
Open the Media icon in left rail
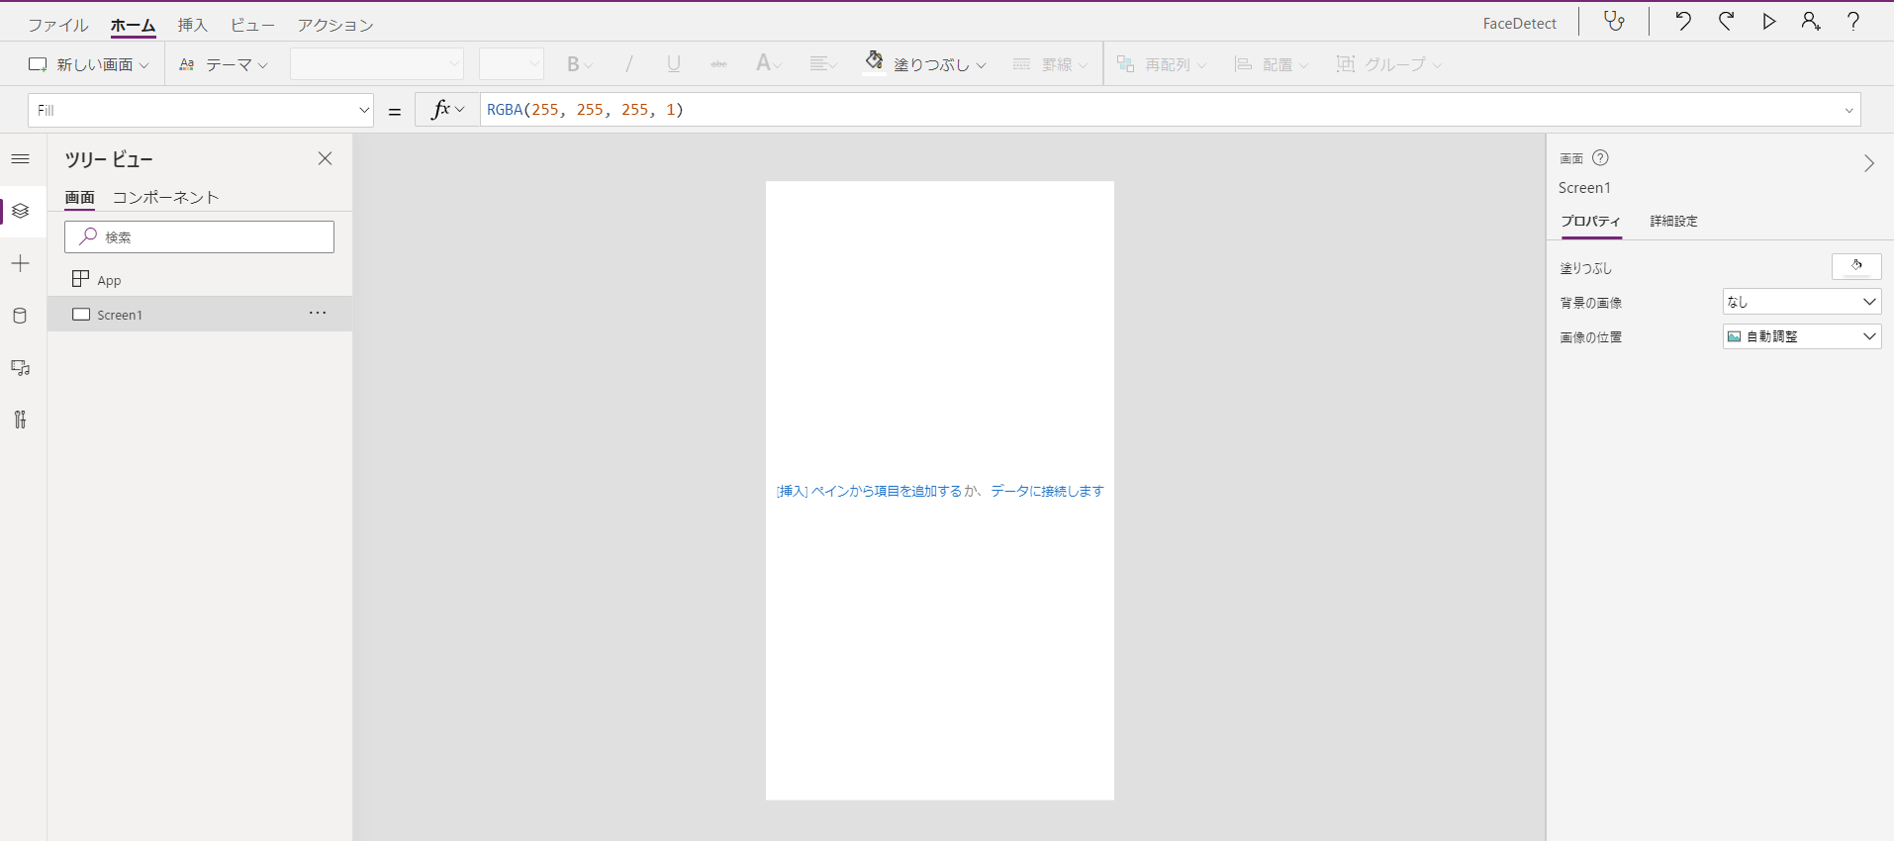point(21,368)
